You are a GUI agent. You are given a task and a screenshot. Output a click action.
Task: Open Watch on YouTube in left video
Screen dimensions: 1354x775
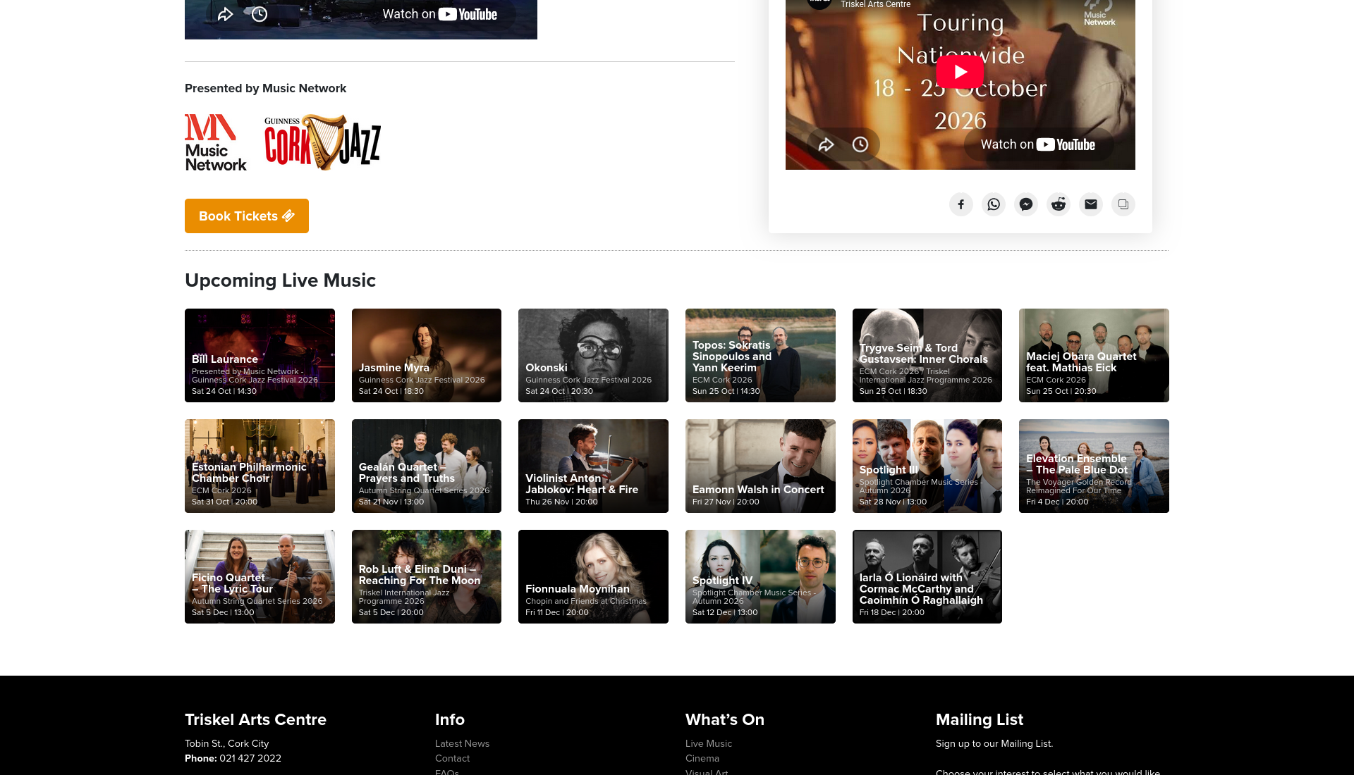pos(440,14)
